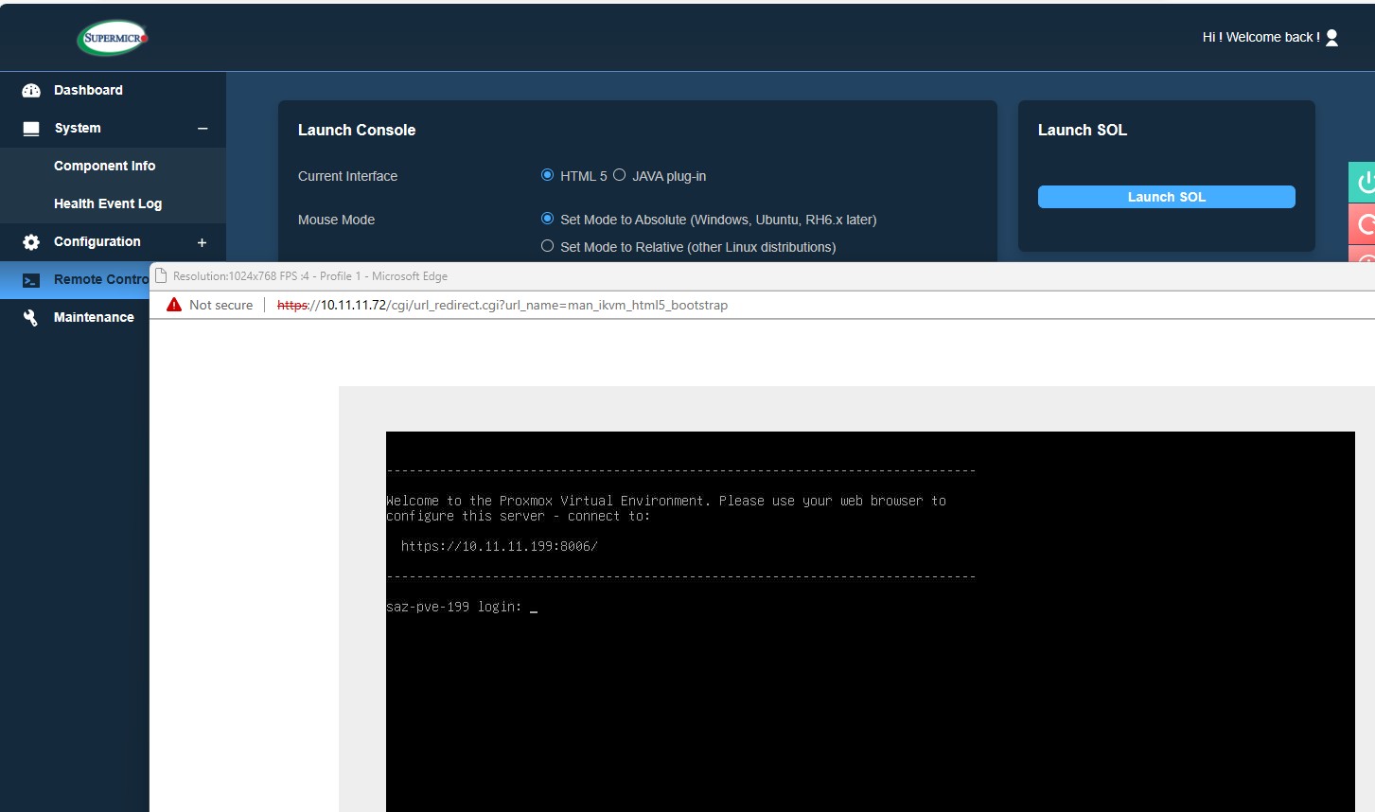This screenshot has height=812, width=1375.
Task: Open the user profile icon
Action: click(1331, 38)
